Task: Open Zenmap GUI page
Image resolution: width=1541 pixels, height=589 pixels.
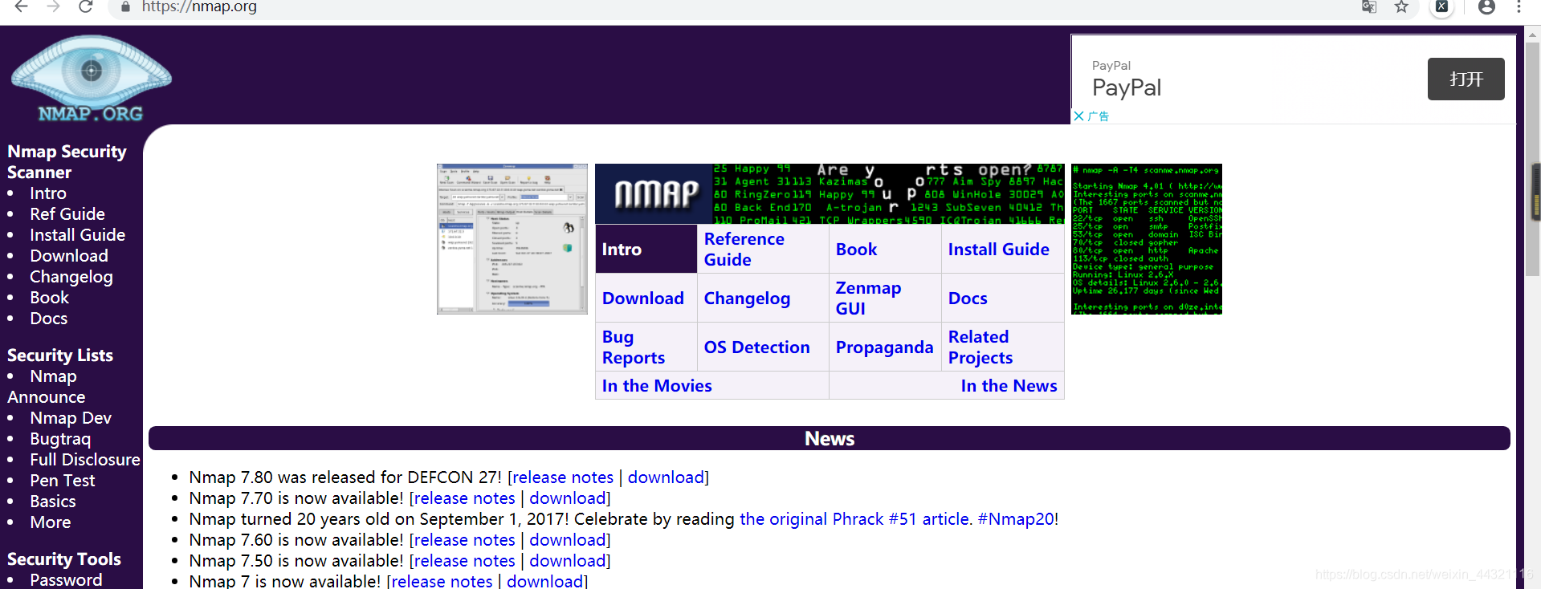Action: tap(868, 299)
